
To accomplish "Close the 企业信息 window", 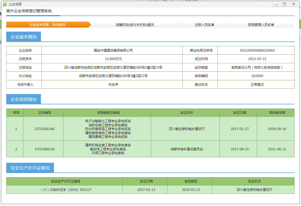I will click(x=293, y=4).
